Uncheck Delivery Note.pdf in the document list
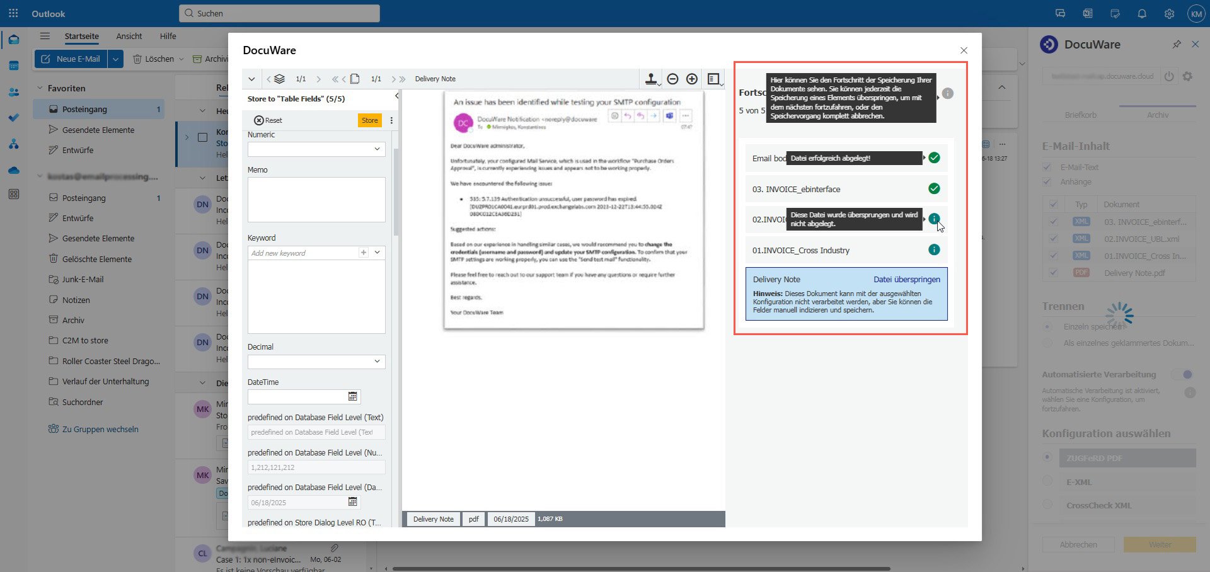The image size is (1210, 572). [x=1054, y=273]
